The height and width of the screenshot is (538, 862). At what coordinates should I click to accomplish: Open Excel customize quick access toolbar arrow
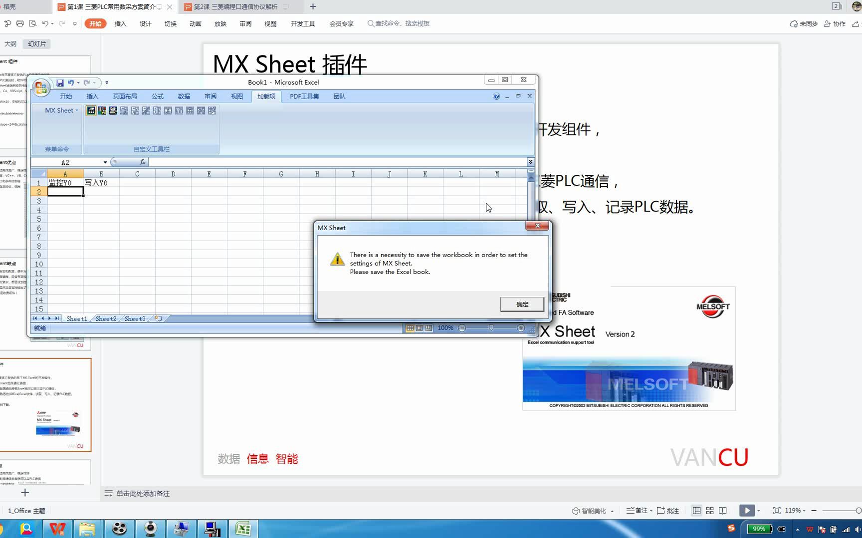[x=107, y=83]
